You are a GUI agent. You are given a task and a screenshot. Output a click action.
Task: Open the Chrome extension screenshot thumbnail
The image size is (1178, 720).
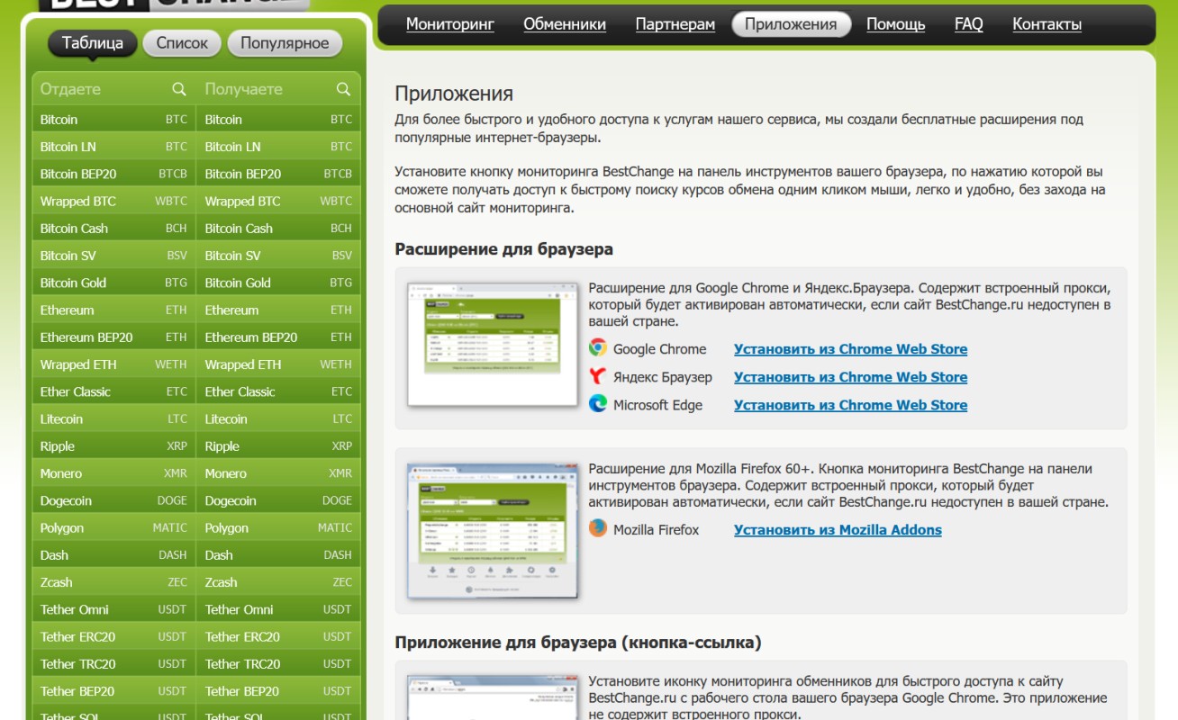(493, 344)
